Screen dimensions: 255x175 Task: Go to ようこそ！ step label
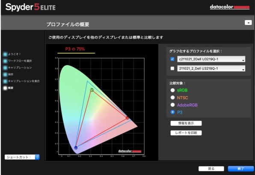click(x=15, y=54)
